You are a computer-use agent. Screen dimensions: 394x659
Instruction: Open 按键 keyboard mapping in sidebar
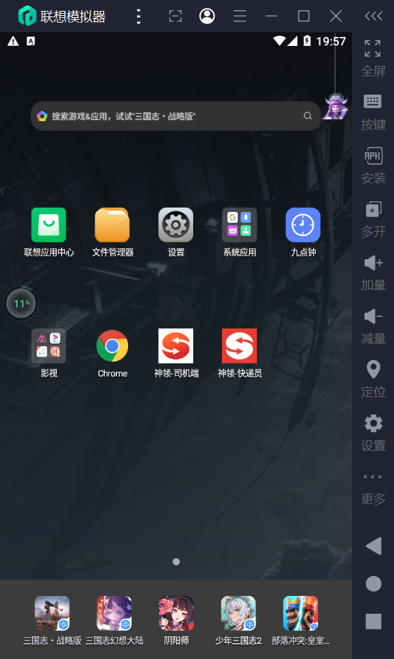coord(373,112)
